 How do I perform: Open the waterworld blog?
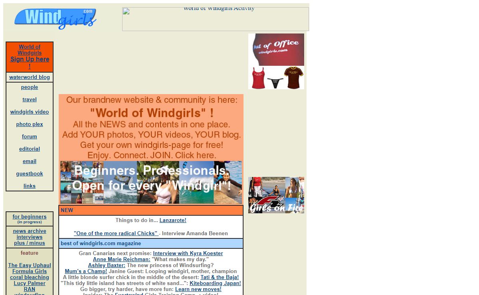pyautogui.click(x=30, y=77)
